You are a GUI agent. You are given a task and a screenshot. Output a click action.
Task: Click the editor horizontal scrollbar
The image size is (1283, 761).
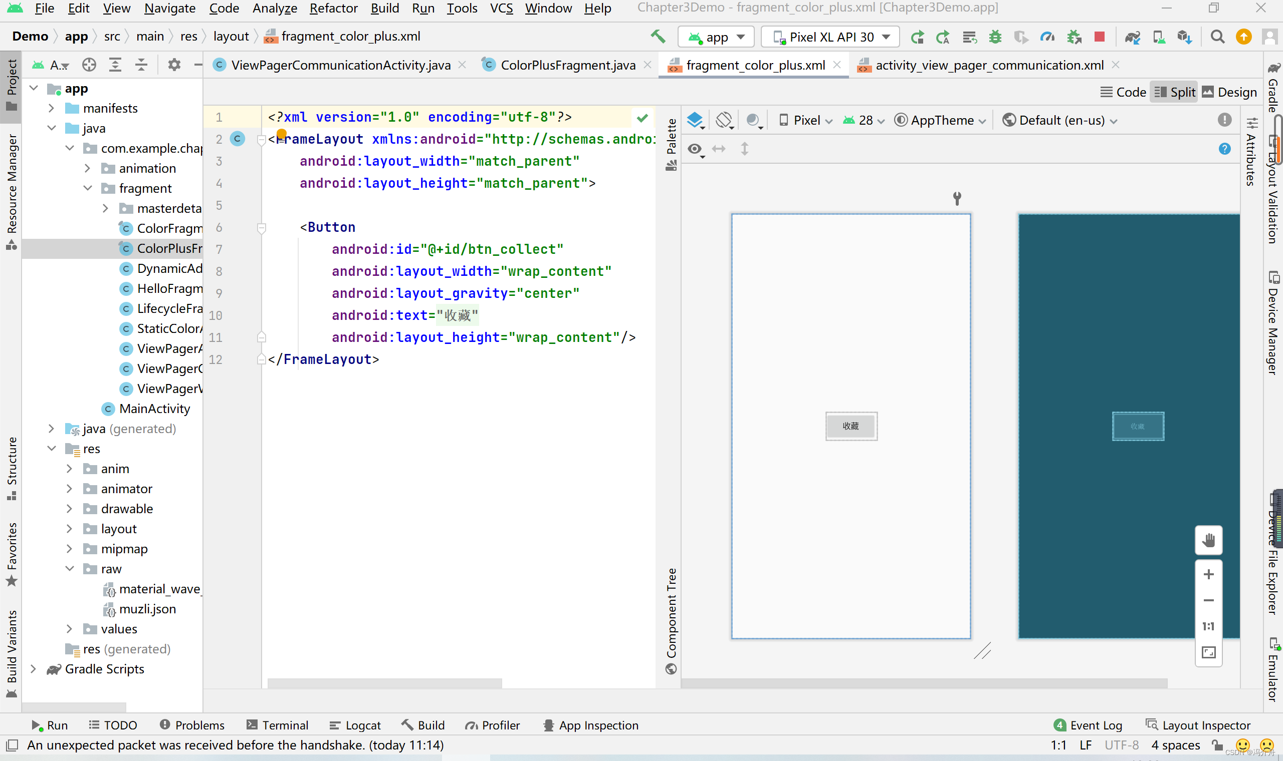(x=384, y=683)
